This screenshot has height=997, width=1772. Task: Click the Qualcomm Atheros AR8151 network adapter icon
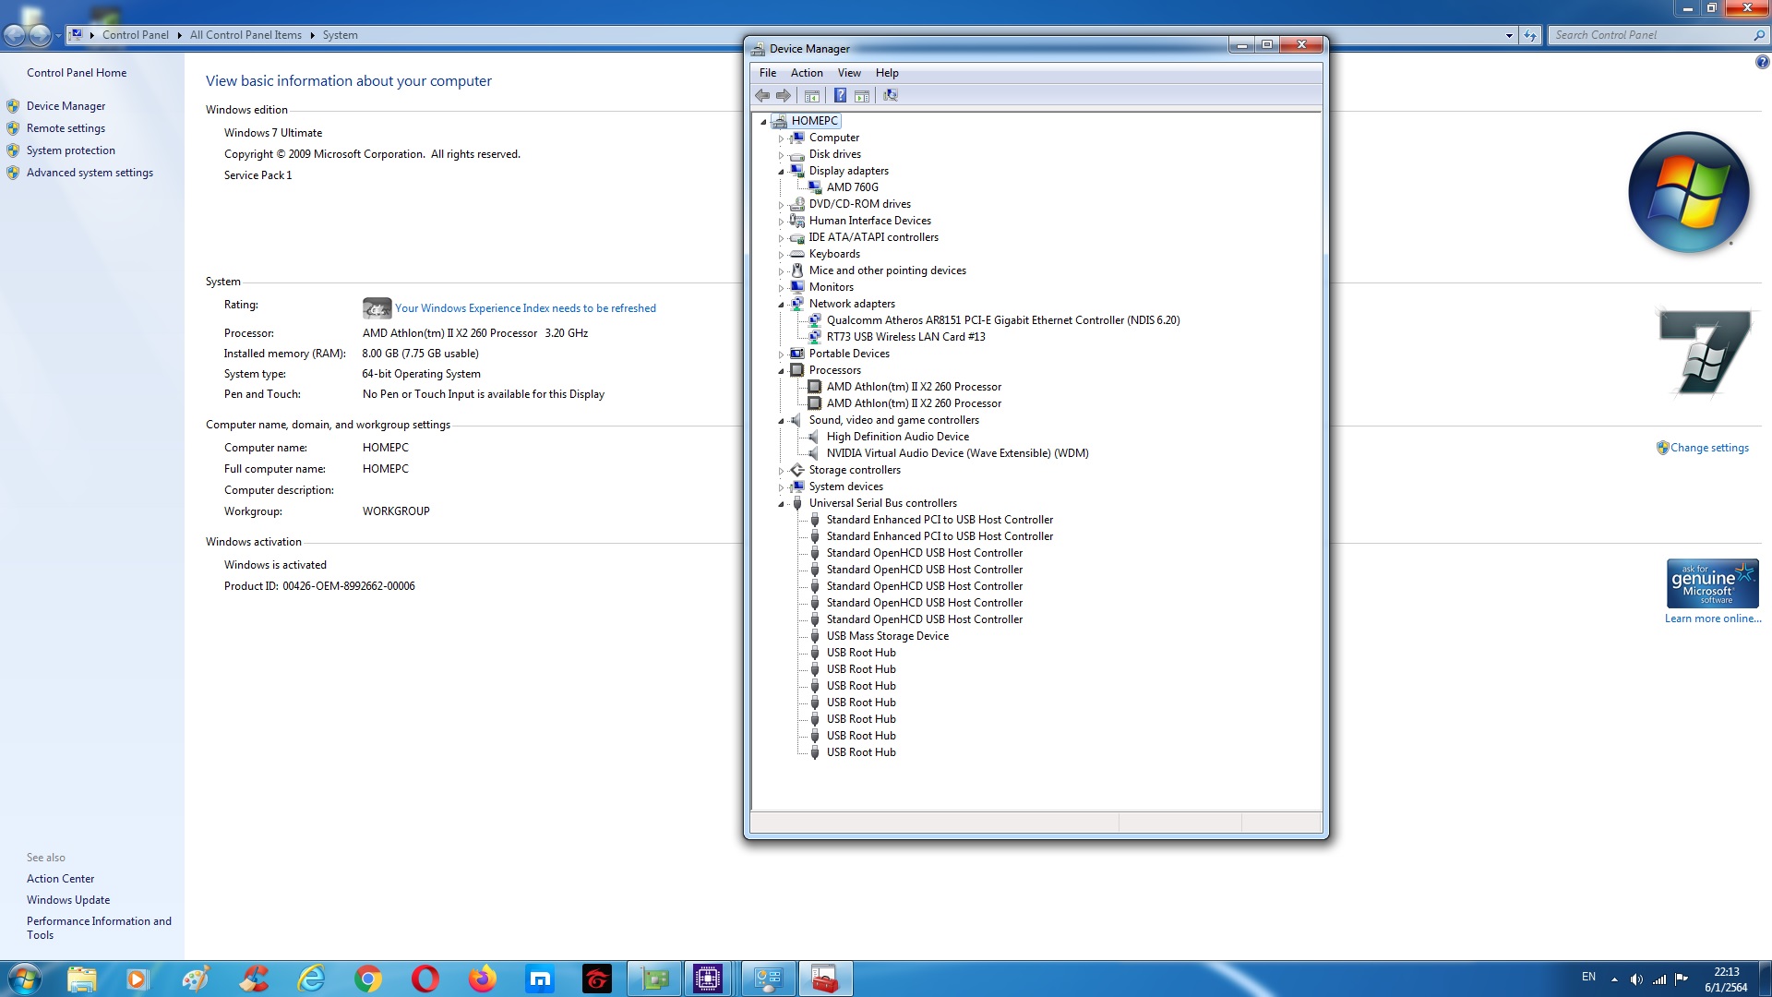point(815,320)
